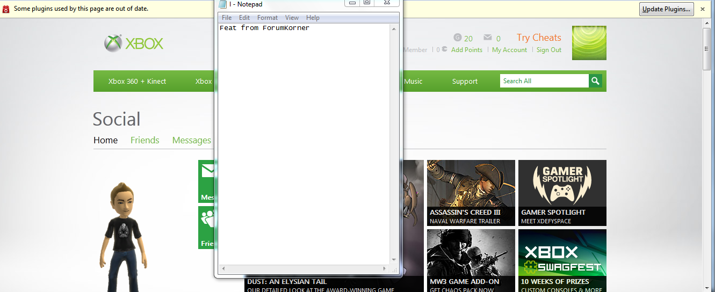Click the green Messages tile icon
Viewport: 715px width, 292px height.
[x=206, y=181]
